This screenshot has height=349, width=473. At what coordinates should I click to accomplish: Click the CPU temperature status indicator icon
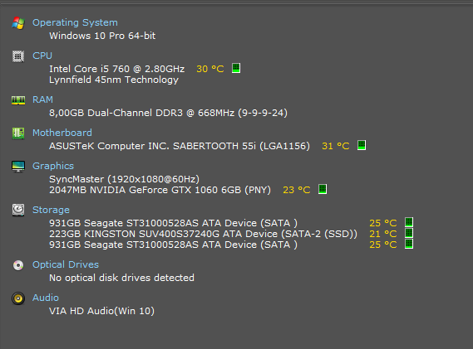pos(236,68)
